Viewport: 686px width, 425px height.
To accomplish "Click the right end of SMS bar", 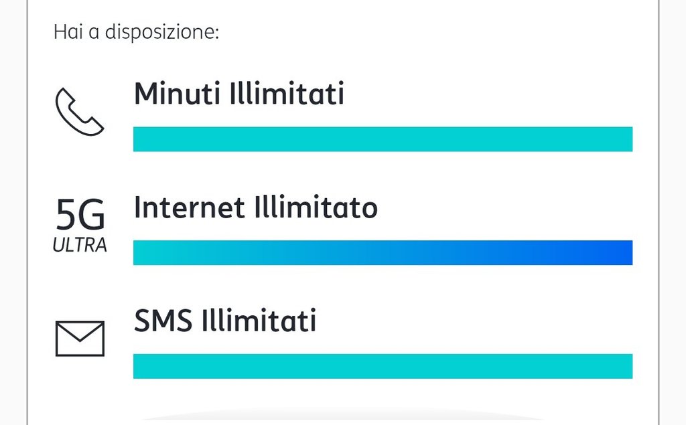I will [622, 366].
